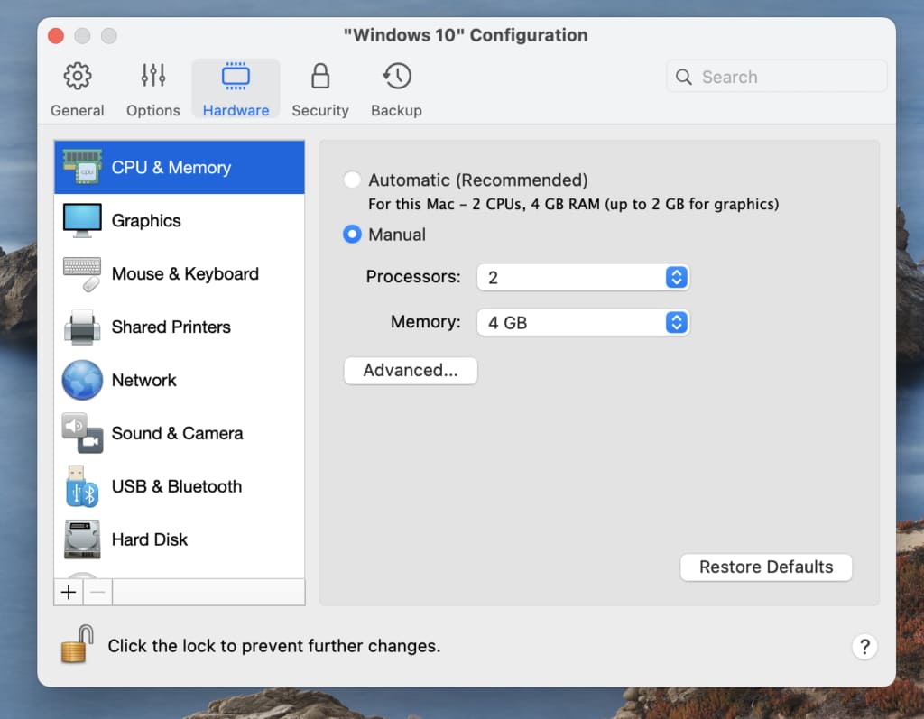
Task: Open Shared Printers via its printer icon
Action: [82, 327]
